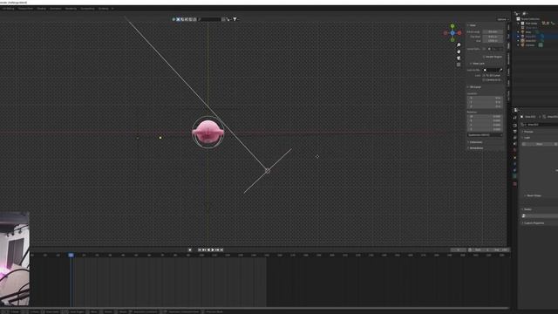Open the Options dropdown in viewport header
558x314 pixels.
pos(502,19)
